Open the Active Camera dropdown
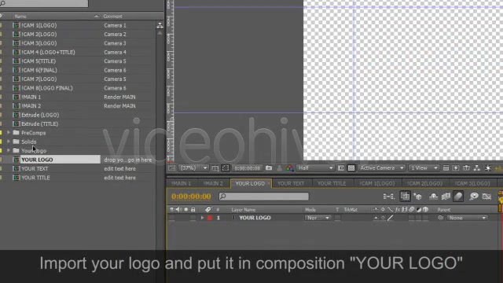 381,167
